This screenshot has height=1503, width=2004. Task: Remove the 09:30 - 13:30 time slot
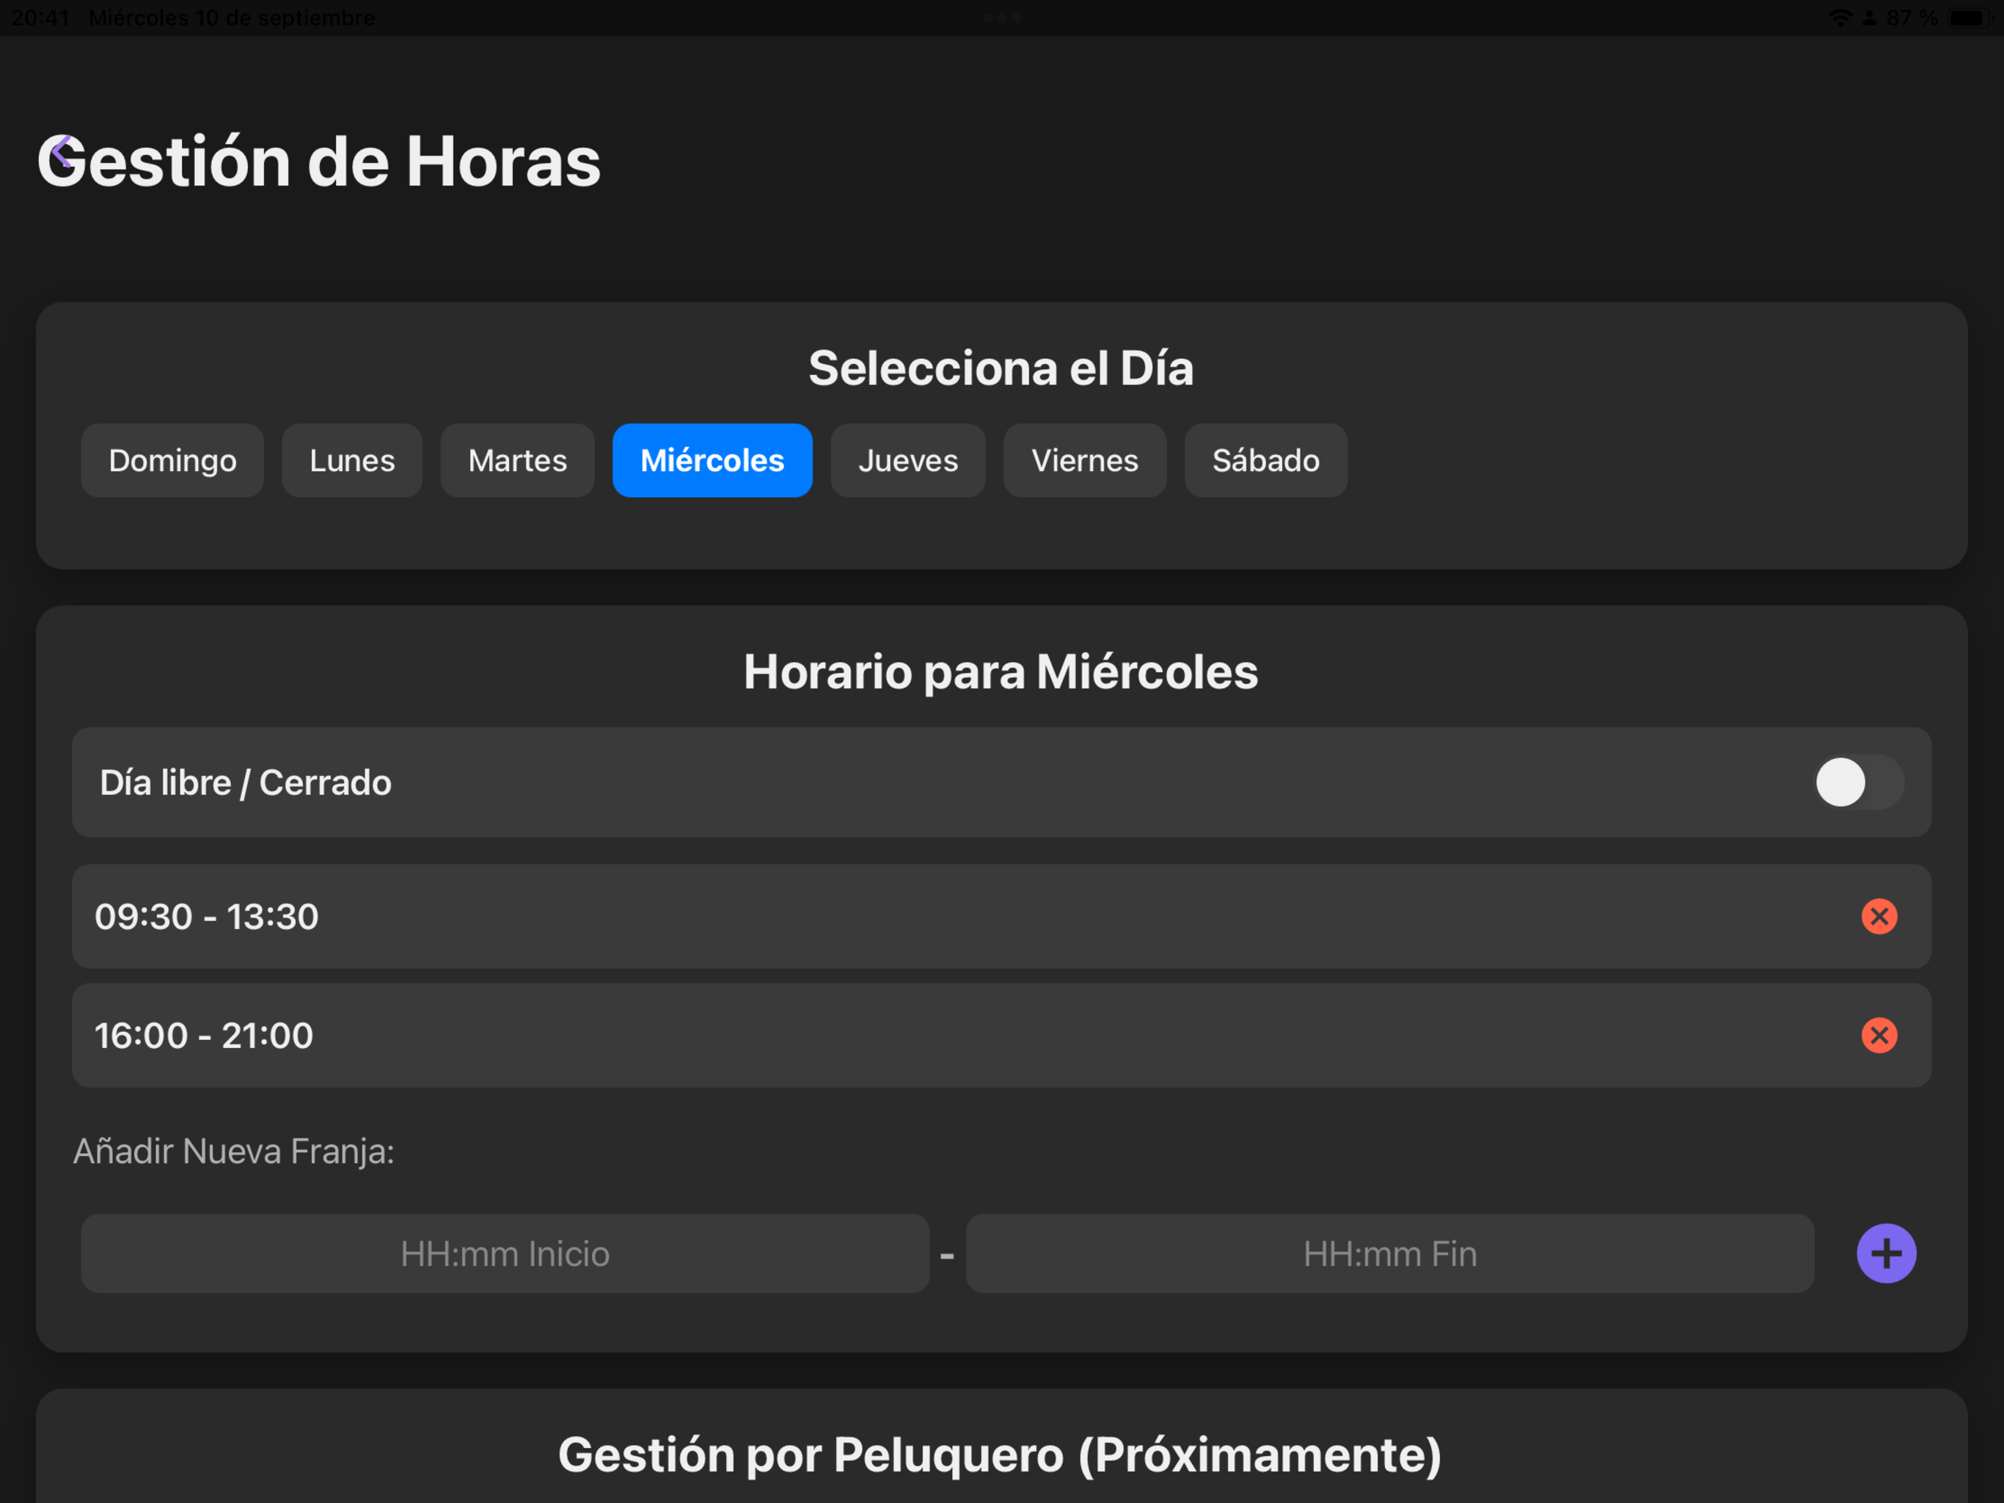(x=1879, y=917)
